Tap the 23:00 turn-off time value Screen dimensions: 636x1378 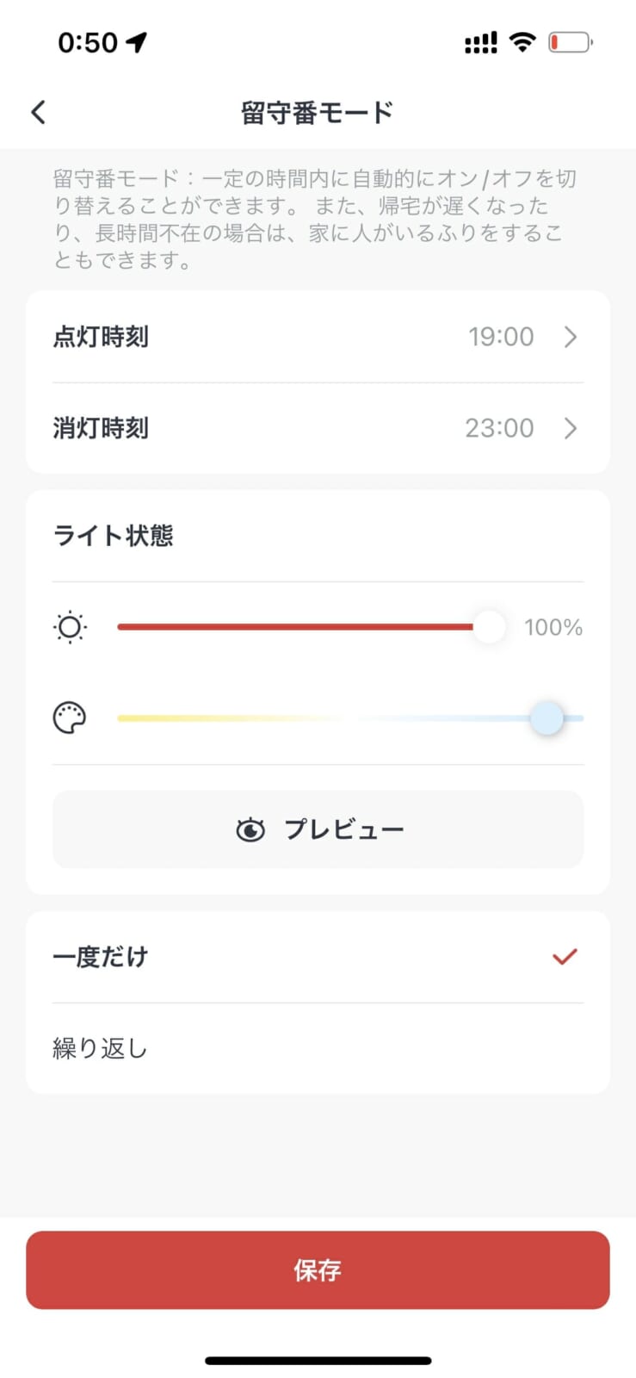pos(499,428)
